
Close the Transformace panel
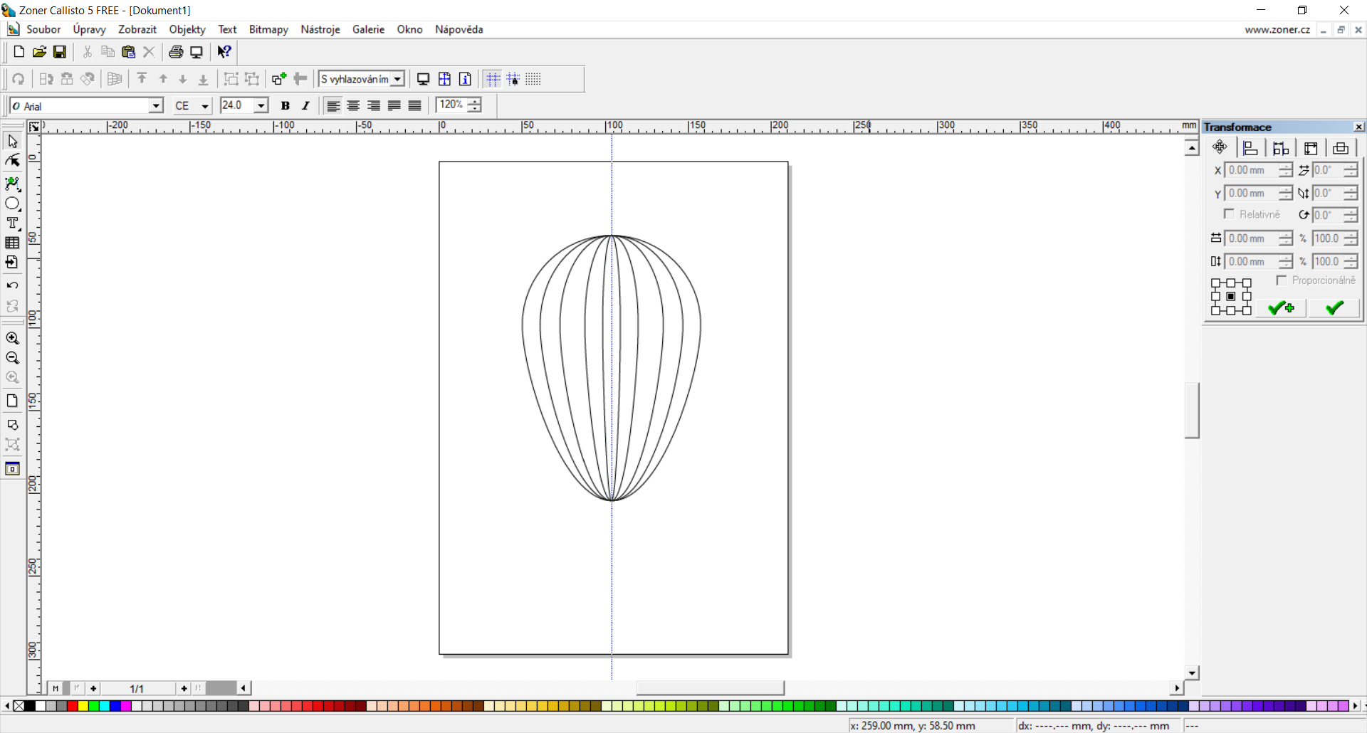point(1358,127)
